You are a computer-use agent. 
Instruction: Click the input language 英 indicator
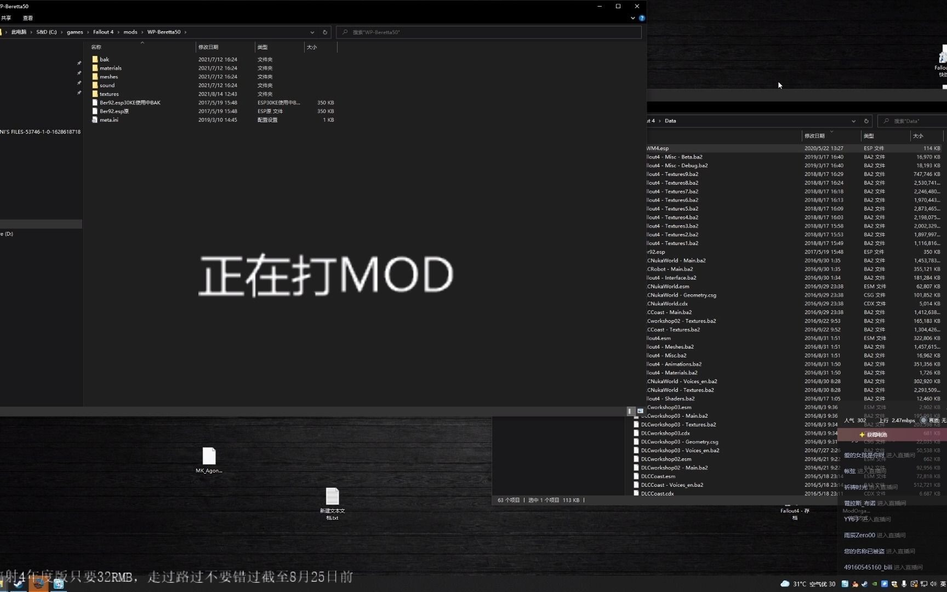click(x=943, y=584)
